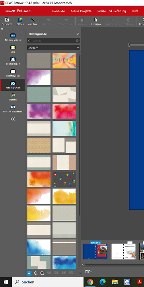
Task: Open the Produkte menu
Action: click(x=58, y=11)
